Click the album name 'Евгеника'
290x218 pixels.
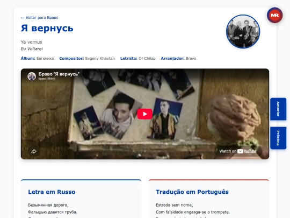coord(45,59)
